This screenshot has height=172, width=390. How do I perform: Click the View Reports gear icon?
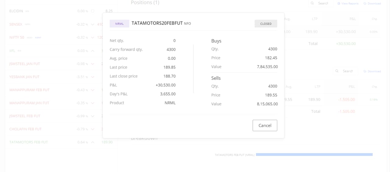coord(339,4)
